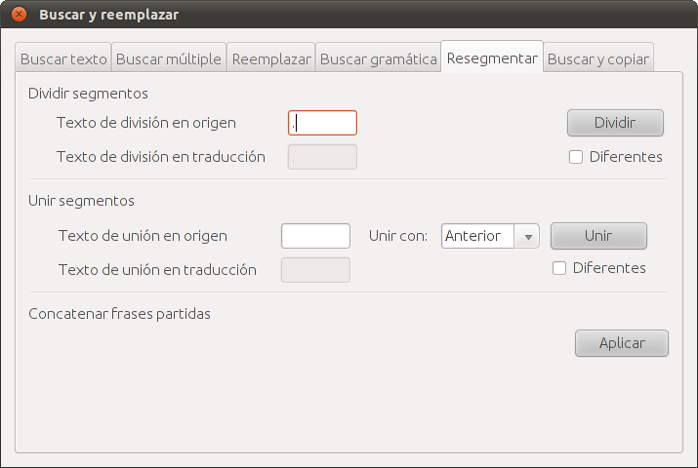Click the Texto de división en traducción field

(322, 157)
